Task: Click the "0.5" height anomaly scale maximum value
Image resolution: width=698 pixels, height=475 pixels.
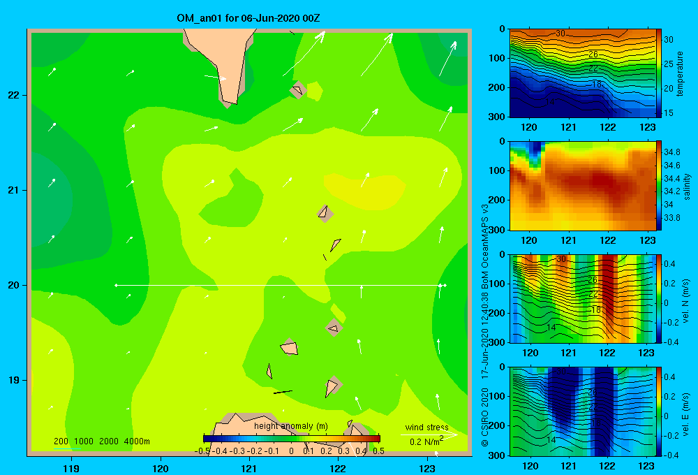Action: (x=379, y=451)
